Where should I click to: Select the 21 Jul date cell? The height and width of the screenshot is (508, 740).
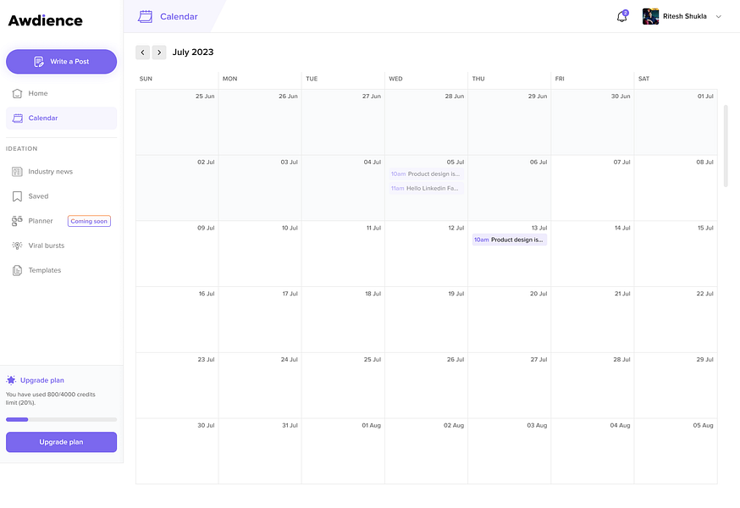pos(593,320)
